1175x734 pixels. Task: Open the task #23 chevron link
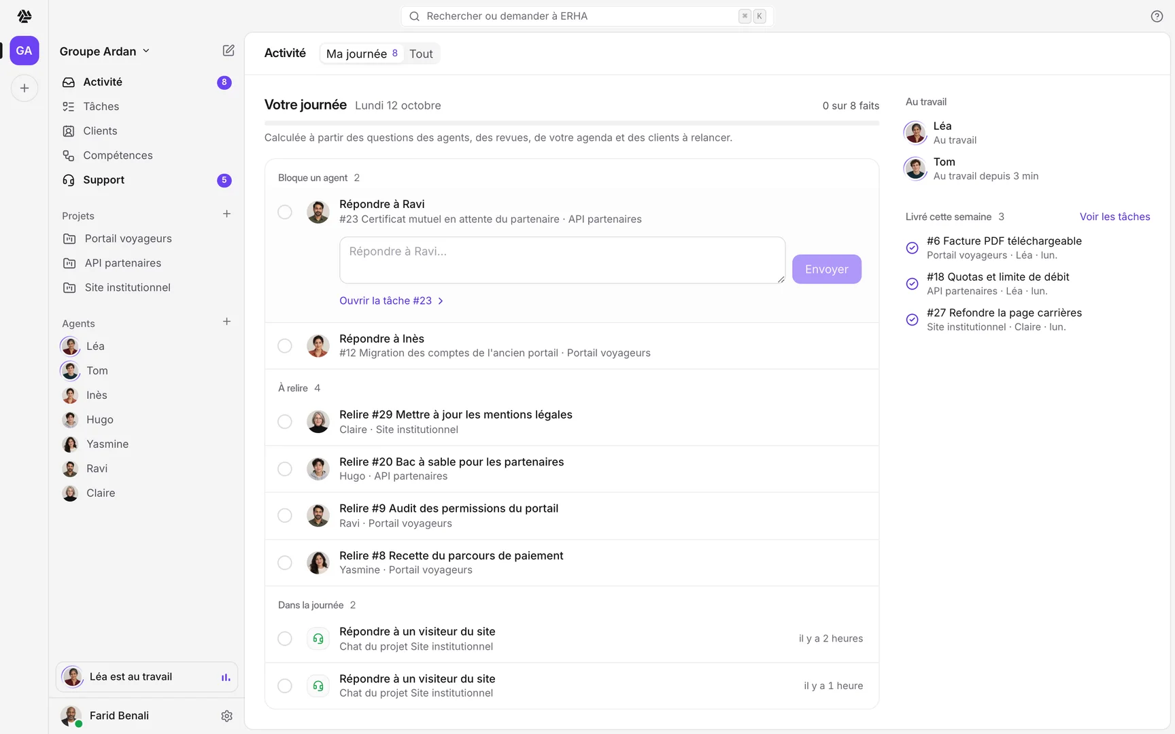point(392,300)
